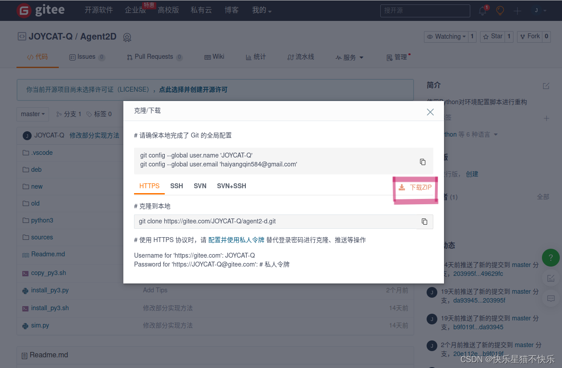Image resolution: width=562 pixels, height=368 pixels.
Task: Open the 流水线 tab
Action: [x=301, y=57]
